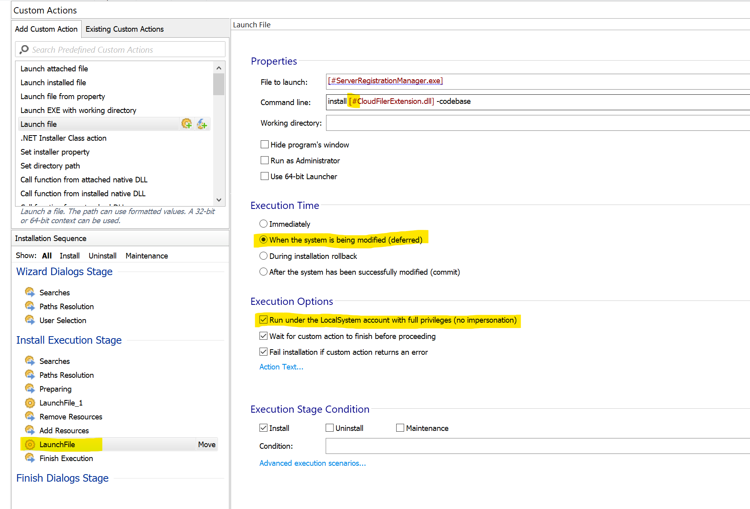This screenshot has height=509, width=750.
Task: Click the File to launch field
Action: click(x=538, y=81)
